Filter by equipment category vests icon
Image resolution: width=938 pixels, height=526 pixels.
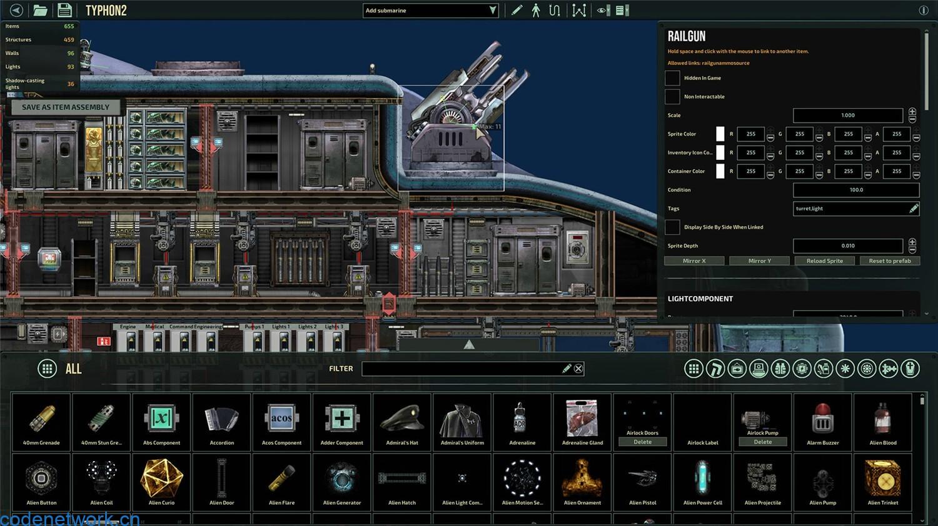point(780,369)
